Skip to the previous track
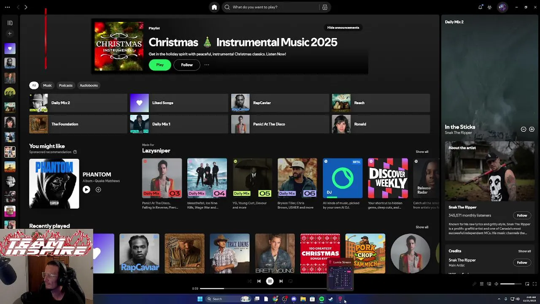 [259, 281]
